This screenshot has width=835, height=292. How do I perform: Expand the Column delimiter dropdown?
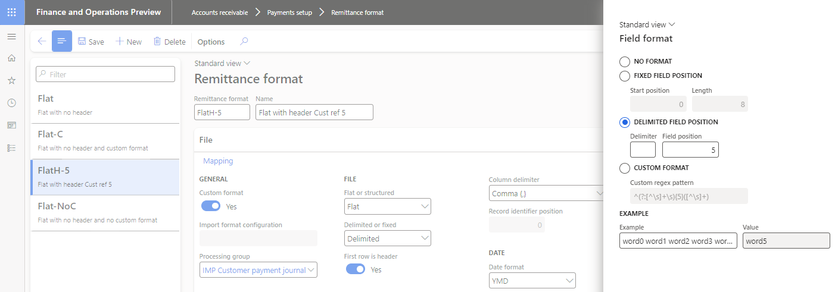546,193
